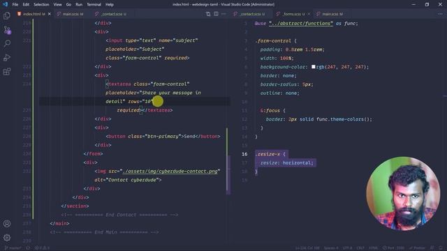Open the Accounts menu icon

coord(7,224)
